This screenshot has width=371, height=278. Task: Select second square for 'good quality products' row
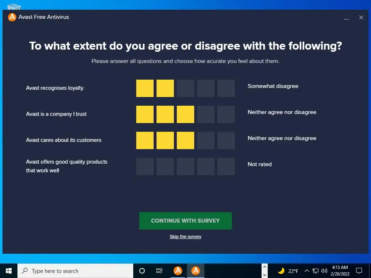pos(165,167)
